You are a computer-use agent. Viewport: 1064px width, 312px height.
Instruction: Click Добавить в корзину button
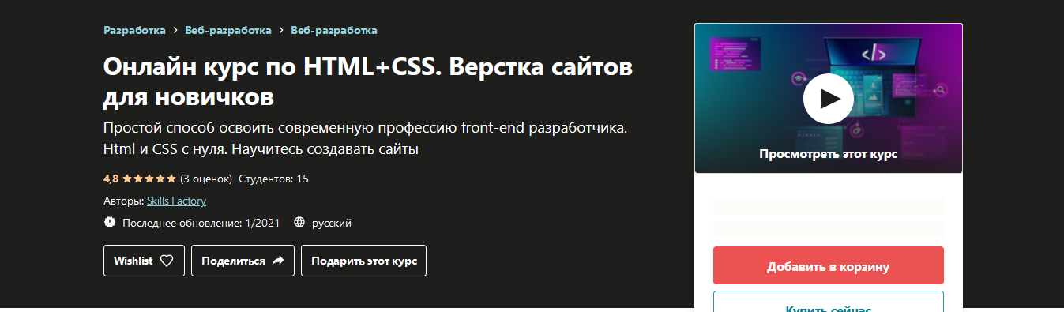click(x=829, y=265)
